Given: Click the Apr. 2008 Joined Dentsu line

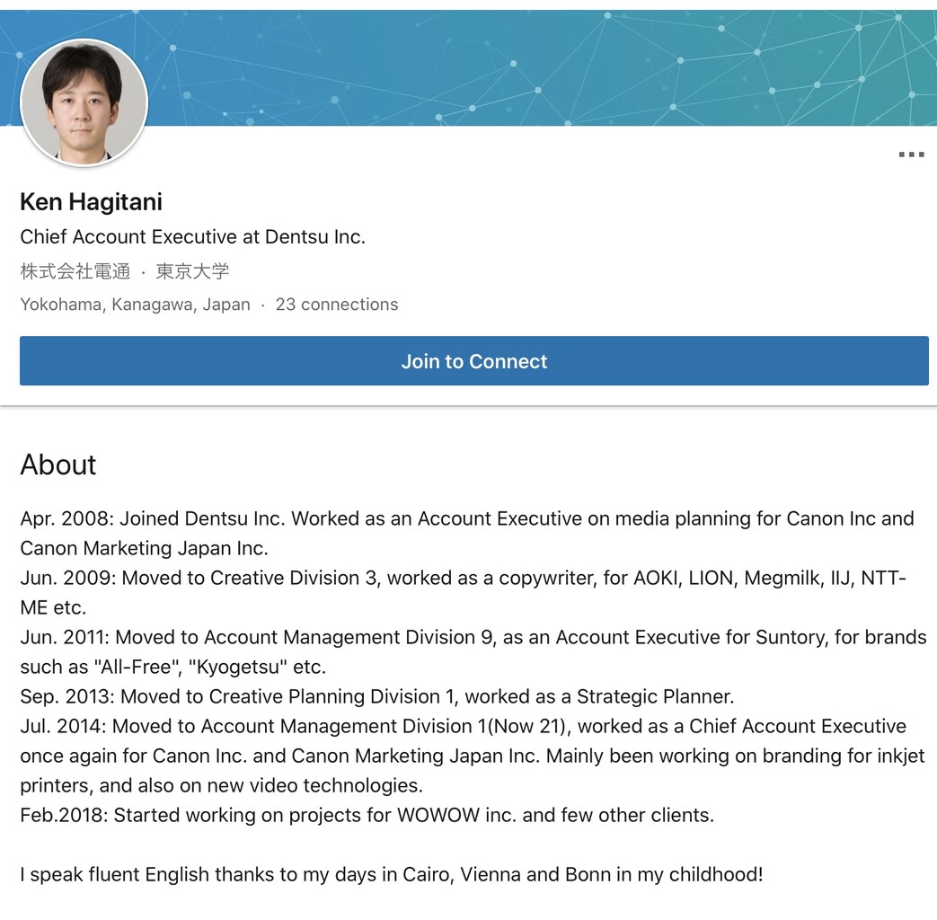Looking at the screenshot, I should coord(467,534).
